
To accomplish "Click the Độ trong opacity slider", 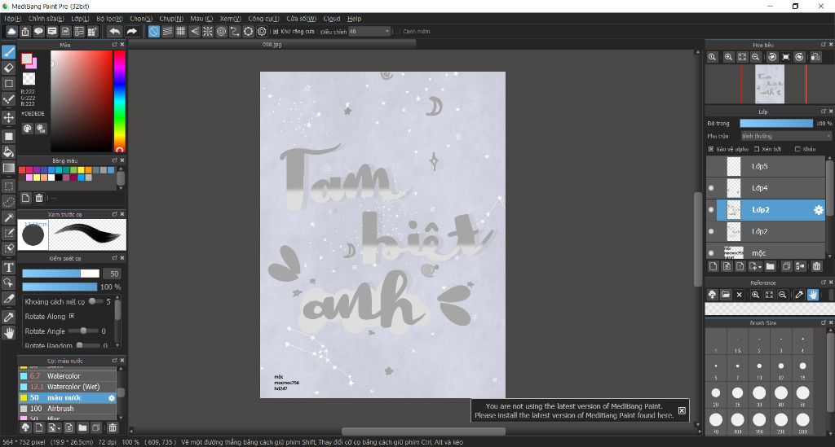I will pyautogui.click(x=776, y=123).
